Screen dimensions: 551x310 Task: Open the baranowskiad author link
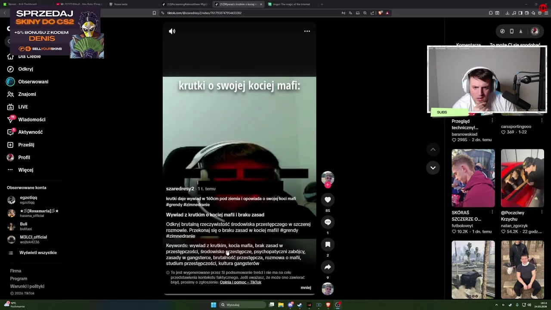(x=464, y=134)
